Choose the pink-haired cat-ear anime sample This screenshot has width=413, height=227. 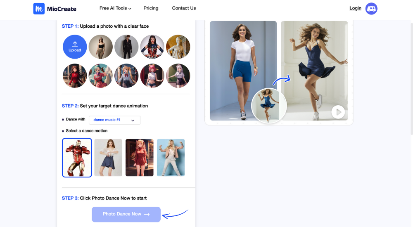point(152,76)
